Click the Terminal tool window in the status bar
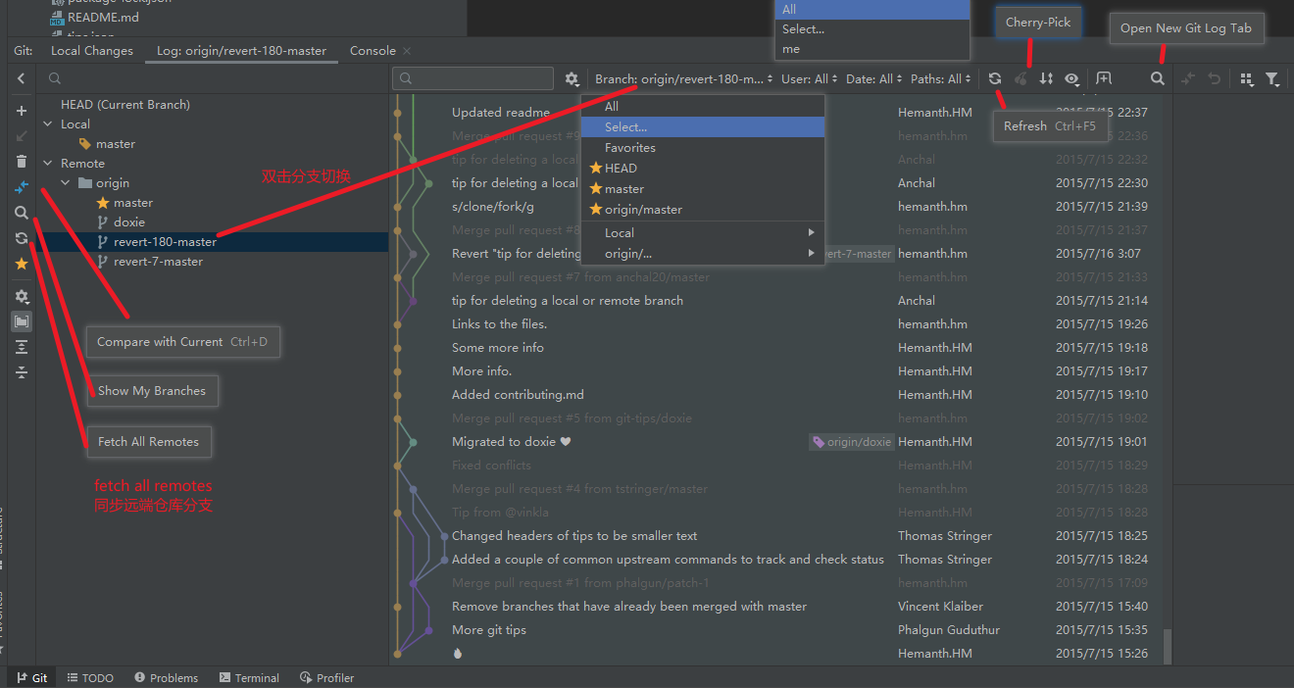 tap(249, 677)
